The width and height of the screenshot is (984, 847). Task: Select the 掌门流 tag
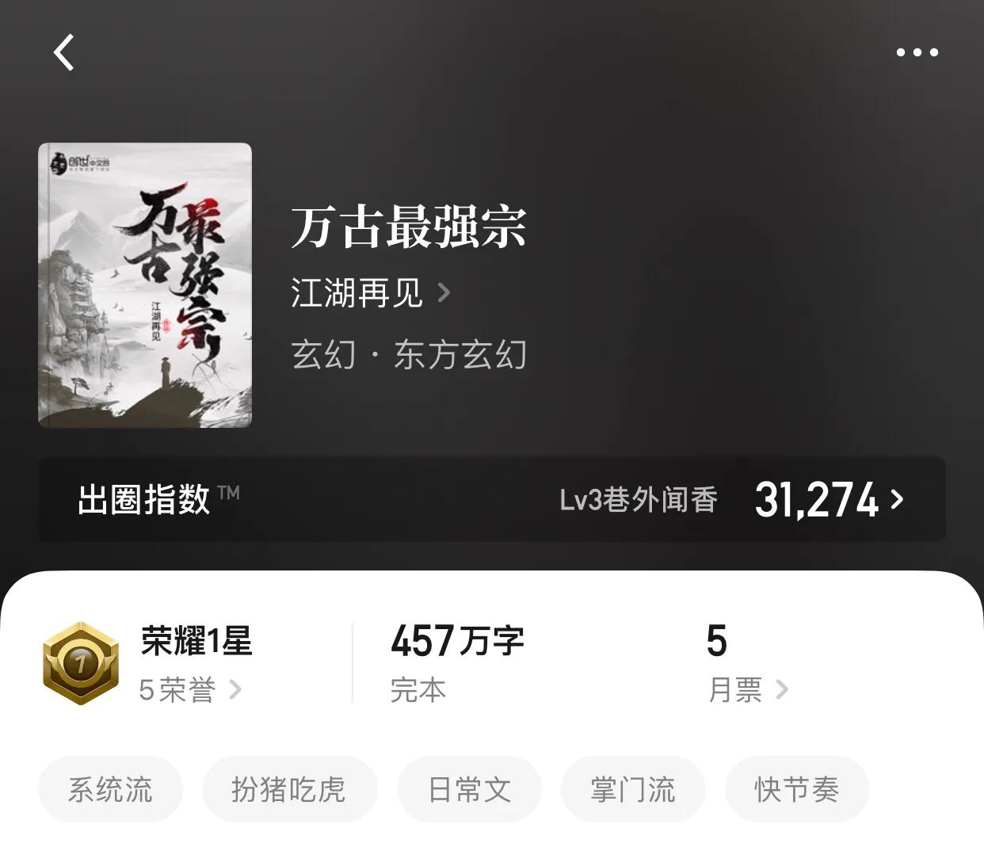pos(633,789)
